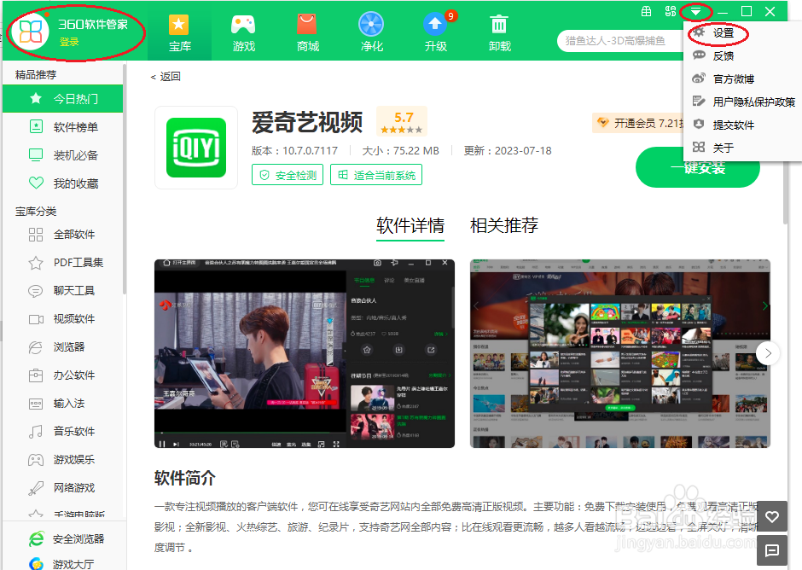Select 官方微博 from dropdown menu
The width and height of the screenshot is (802, 570).
(x=742, y=79)
